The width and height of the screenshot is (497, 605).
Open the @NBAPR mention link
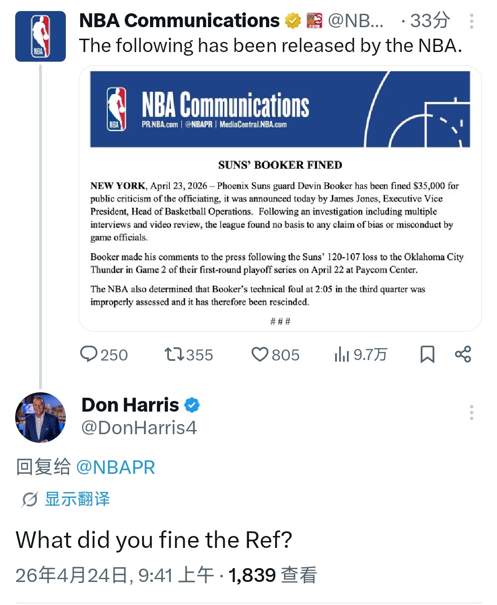[x=116, y=467]
